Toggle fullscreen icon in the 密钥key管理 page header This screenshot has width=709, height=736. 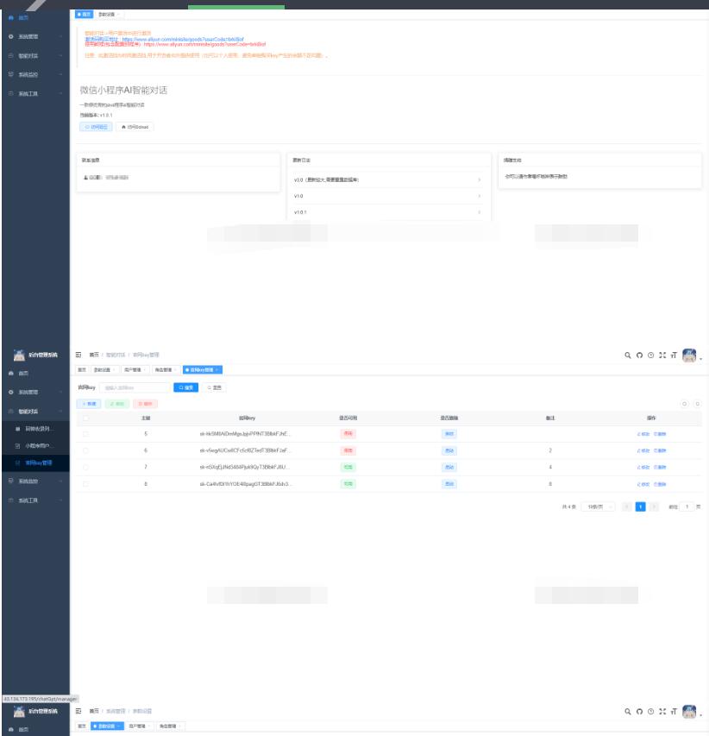tap(662, 355)
